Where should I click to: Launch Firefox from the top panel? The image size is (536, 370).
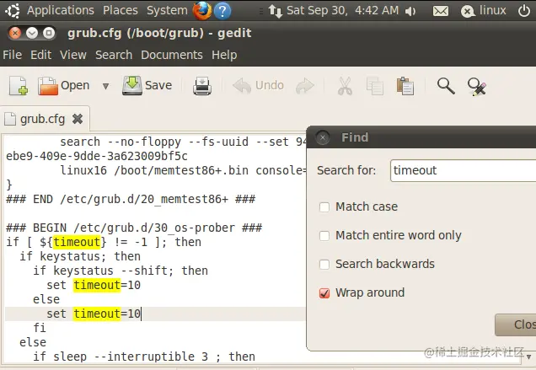point(202,11)
